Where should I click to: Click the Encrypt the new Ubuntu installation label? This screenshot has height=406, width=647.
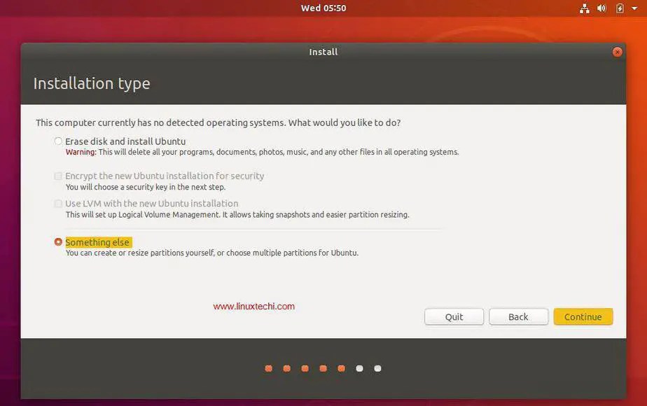(x=165, y=176)
